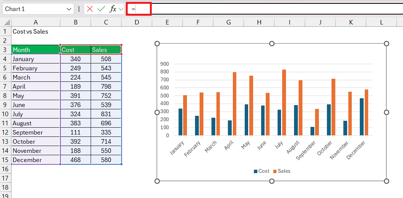The image size is (403, 198).
Task: Click cost value 468
Action: pyautogui.click(x=76, y=160)
